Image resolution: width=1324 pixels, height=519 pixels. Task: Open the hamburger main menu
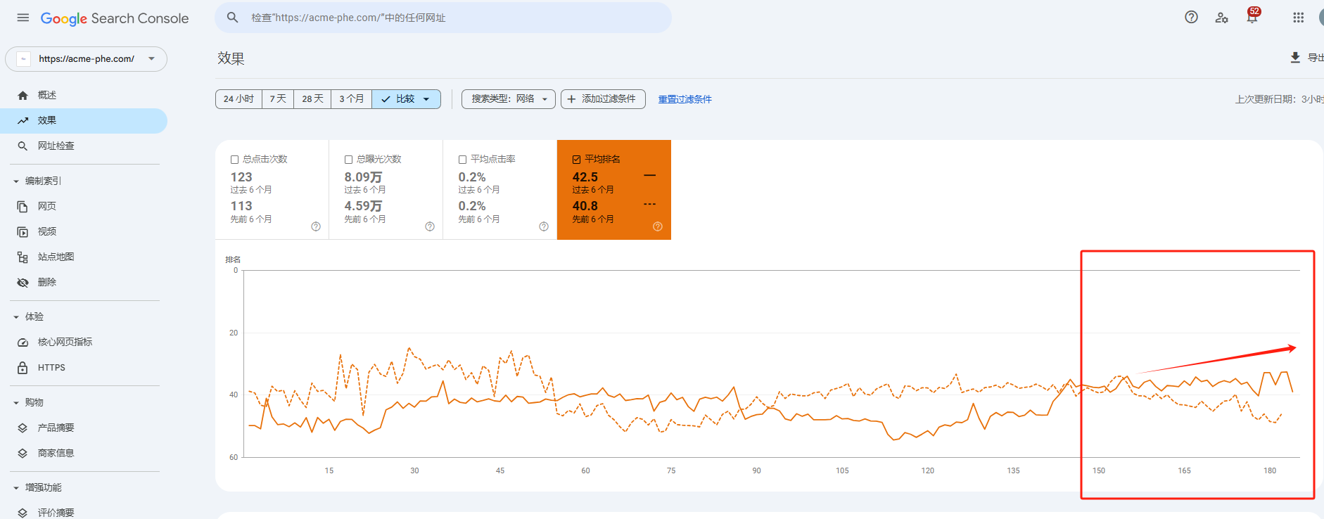(x=23, y=18)
